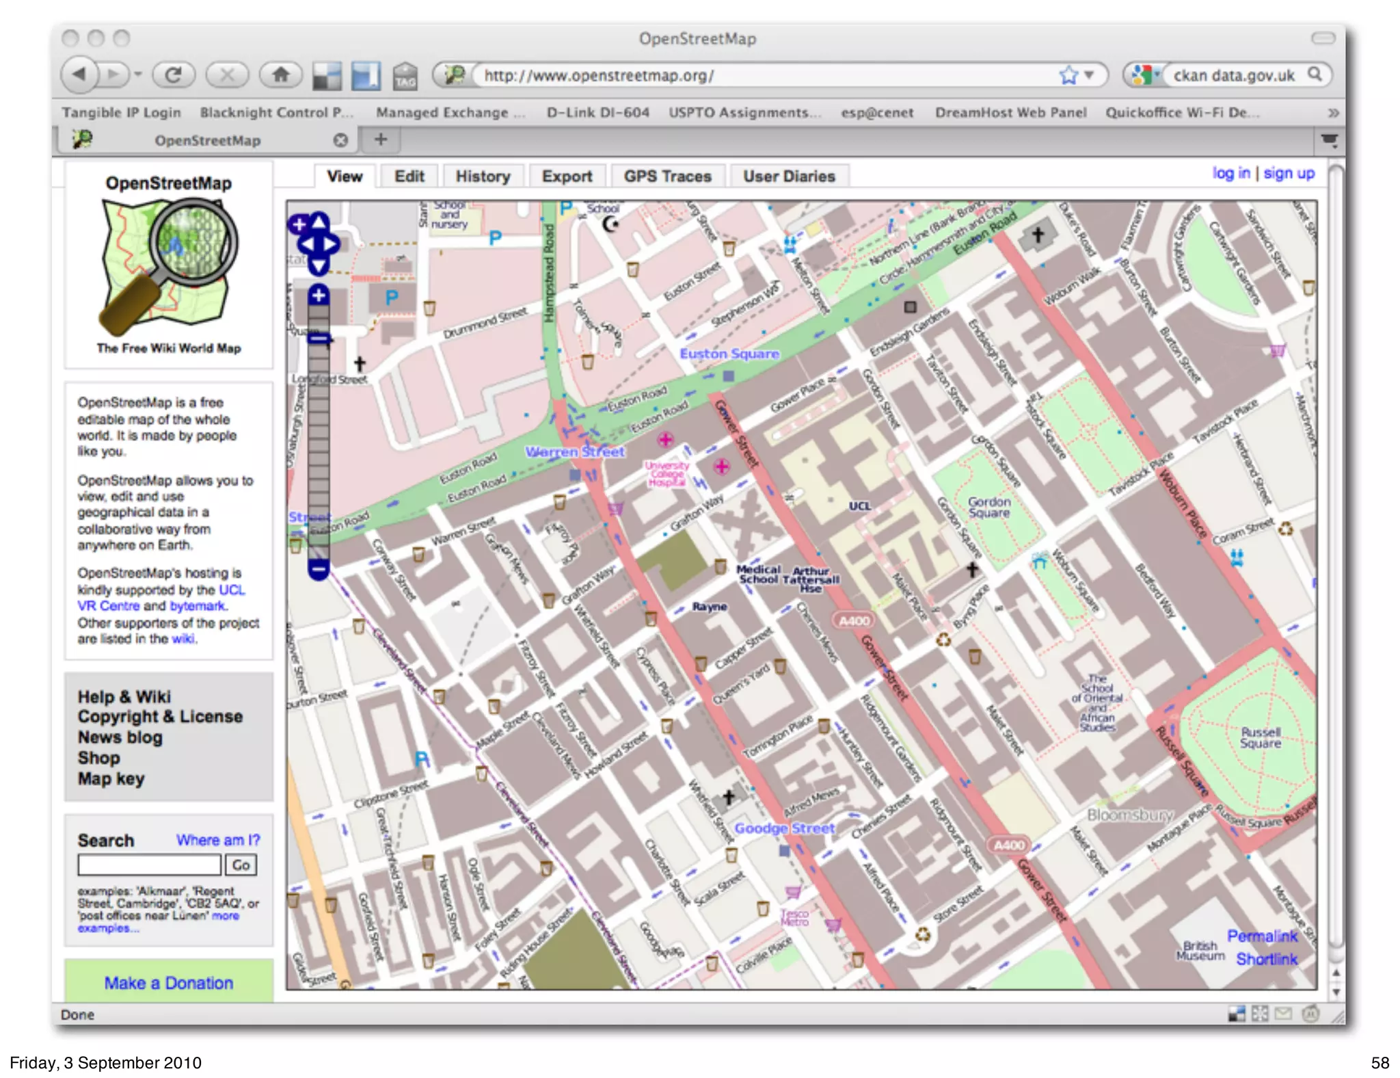1400x1078 pixels.
Task: Zoom out using minus below zoom bar
Action: point(319,568)
